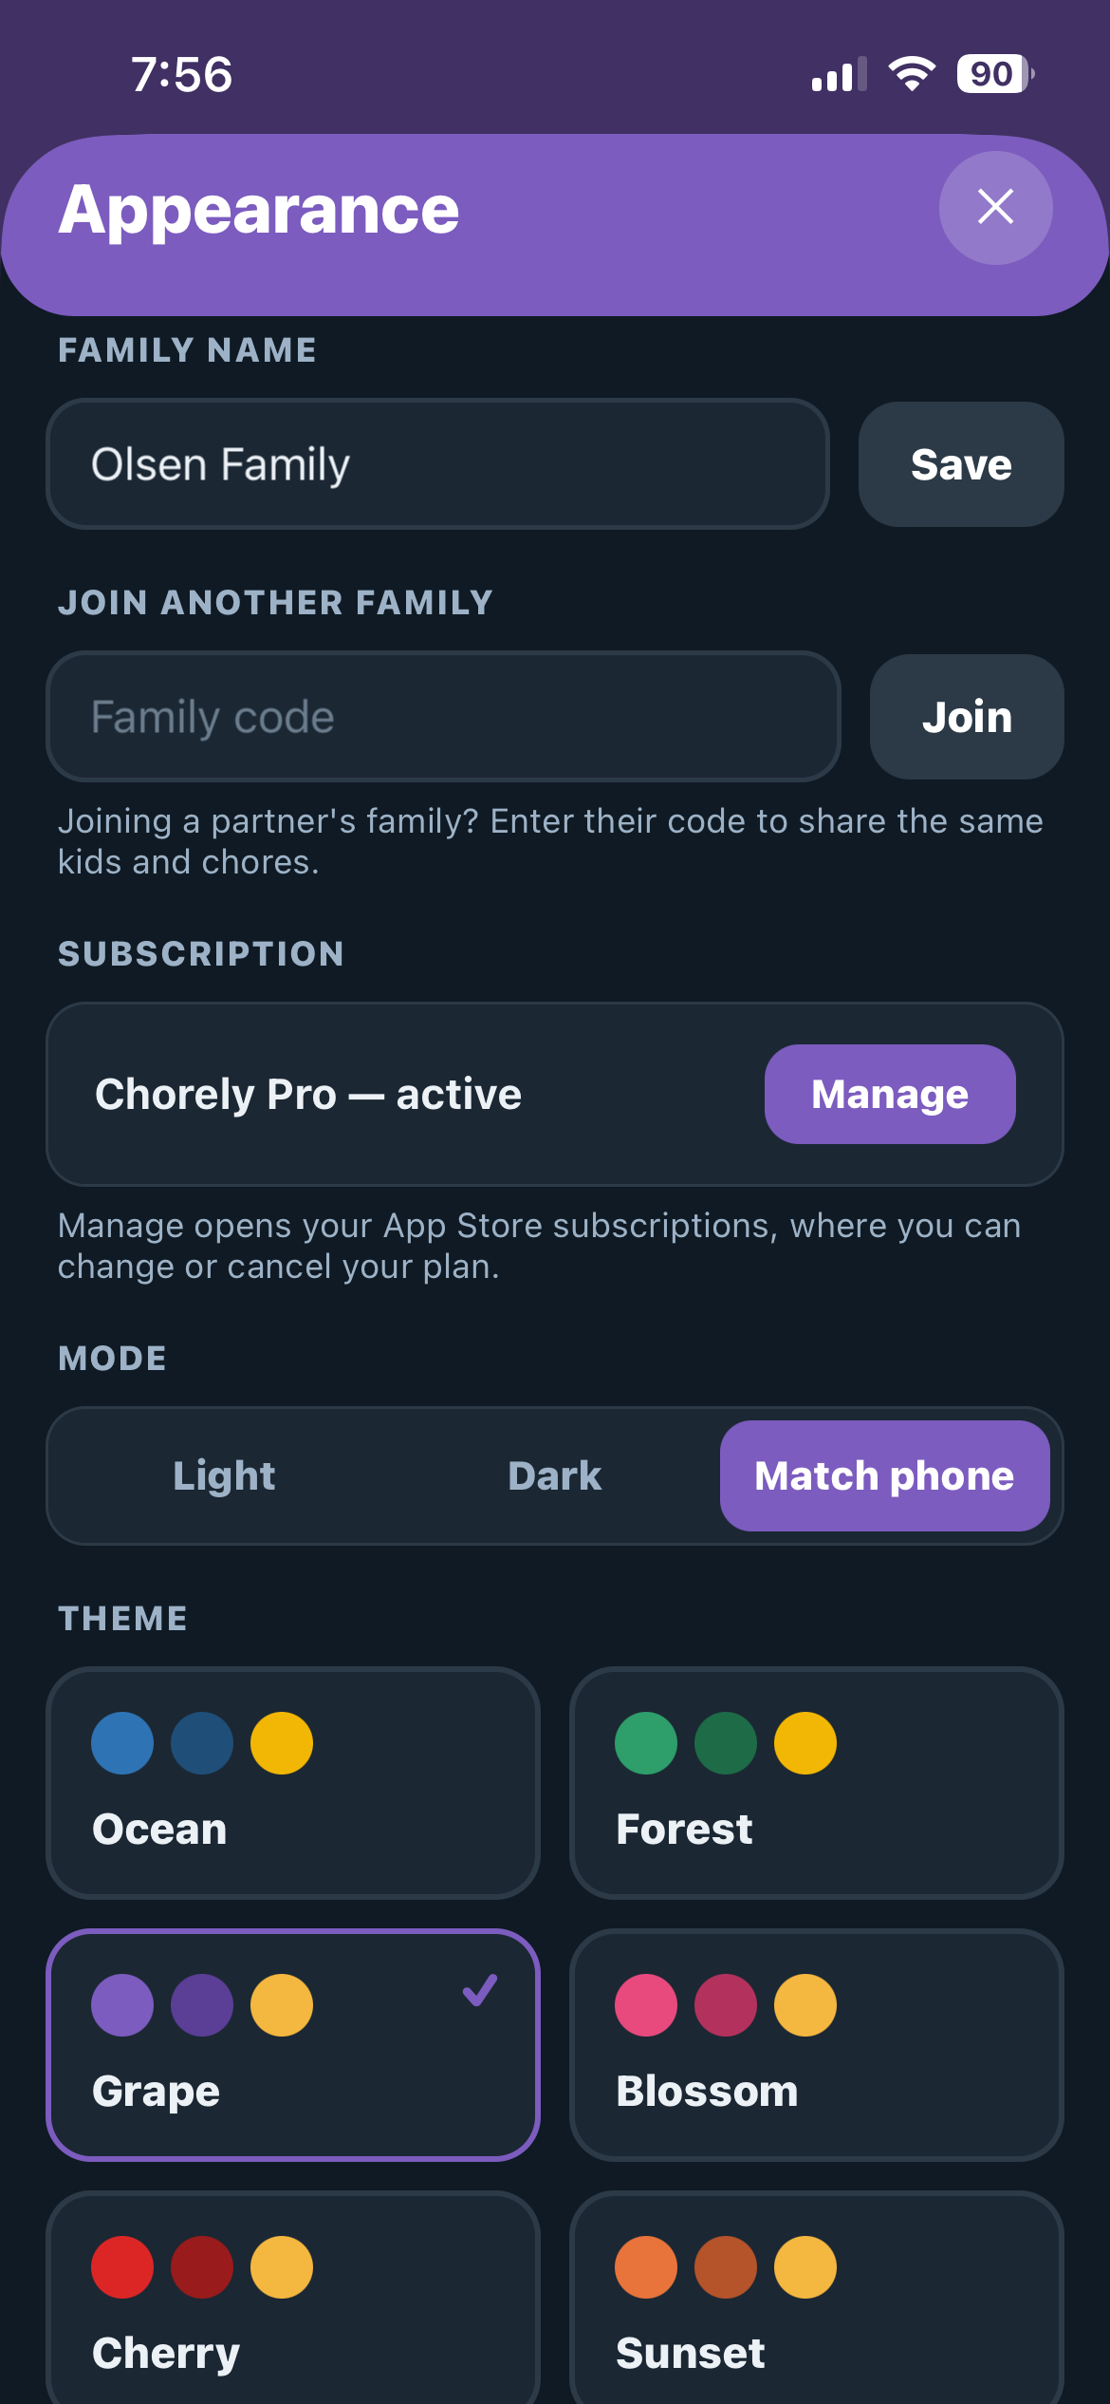Switch to Dark mode
This screenshot has width=1110, height=2404.
(x=555, y=1475)
